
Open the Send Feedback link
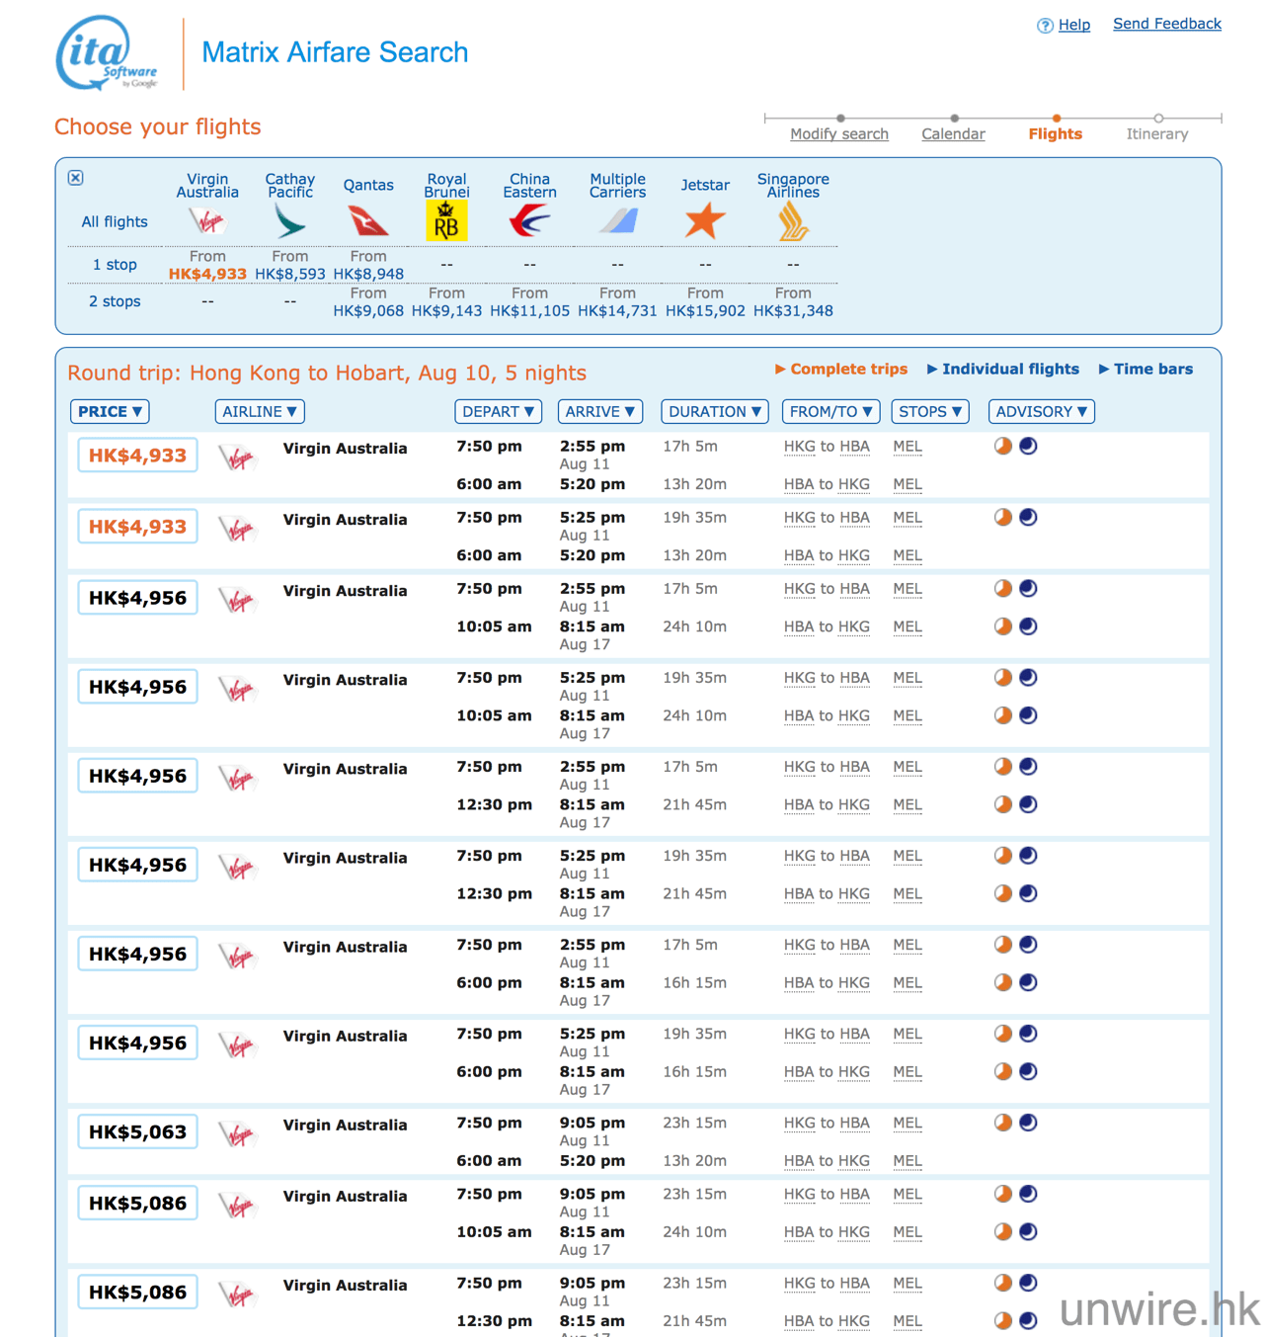tap(1166, 24)
